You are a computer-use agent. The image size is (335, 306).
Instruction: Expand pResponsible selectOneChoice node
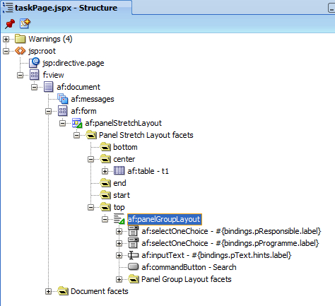(119, 231)
